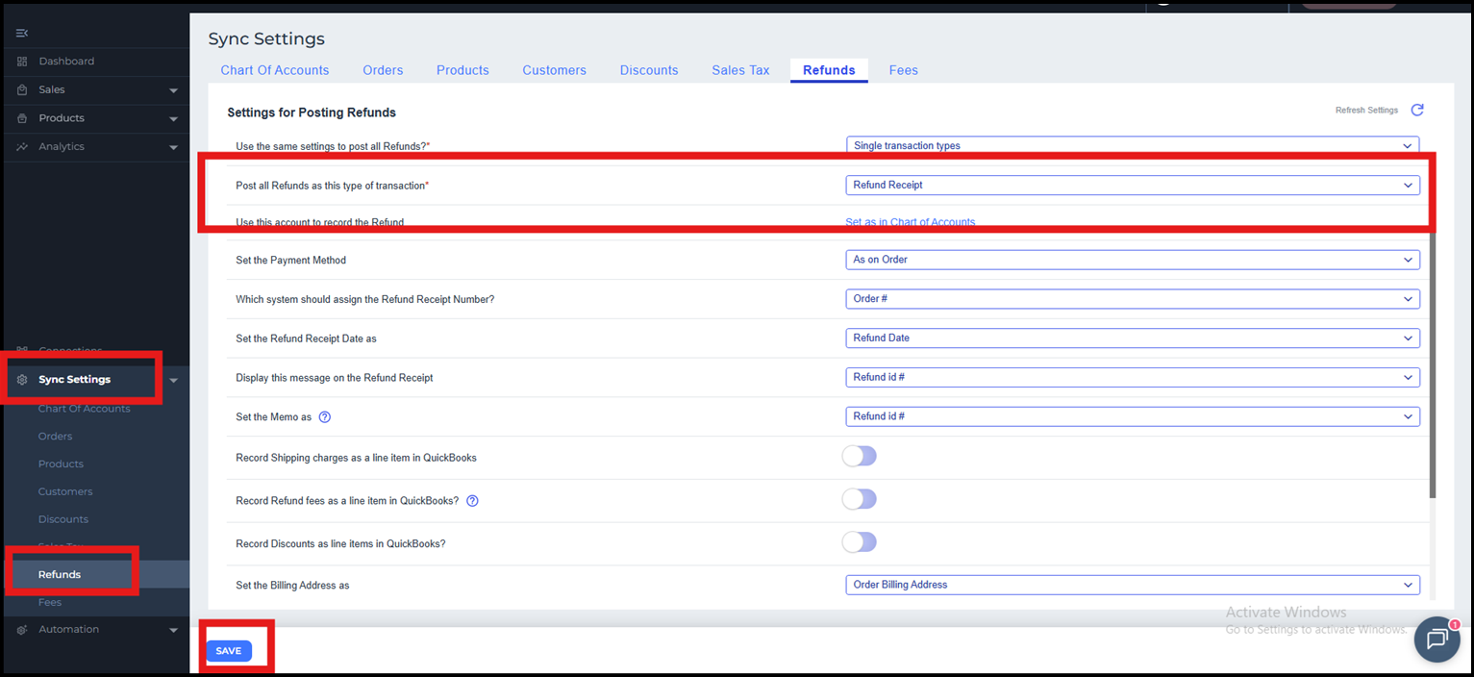Screen dimensions: 1474x677
Task: Click help icon beside Record Refund fees
Action: 472,501
